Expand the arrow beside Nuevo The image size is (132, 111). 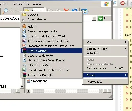click(x=126, y=75)
